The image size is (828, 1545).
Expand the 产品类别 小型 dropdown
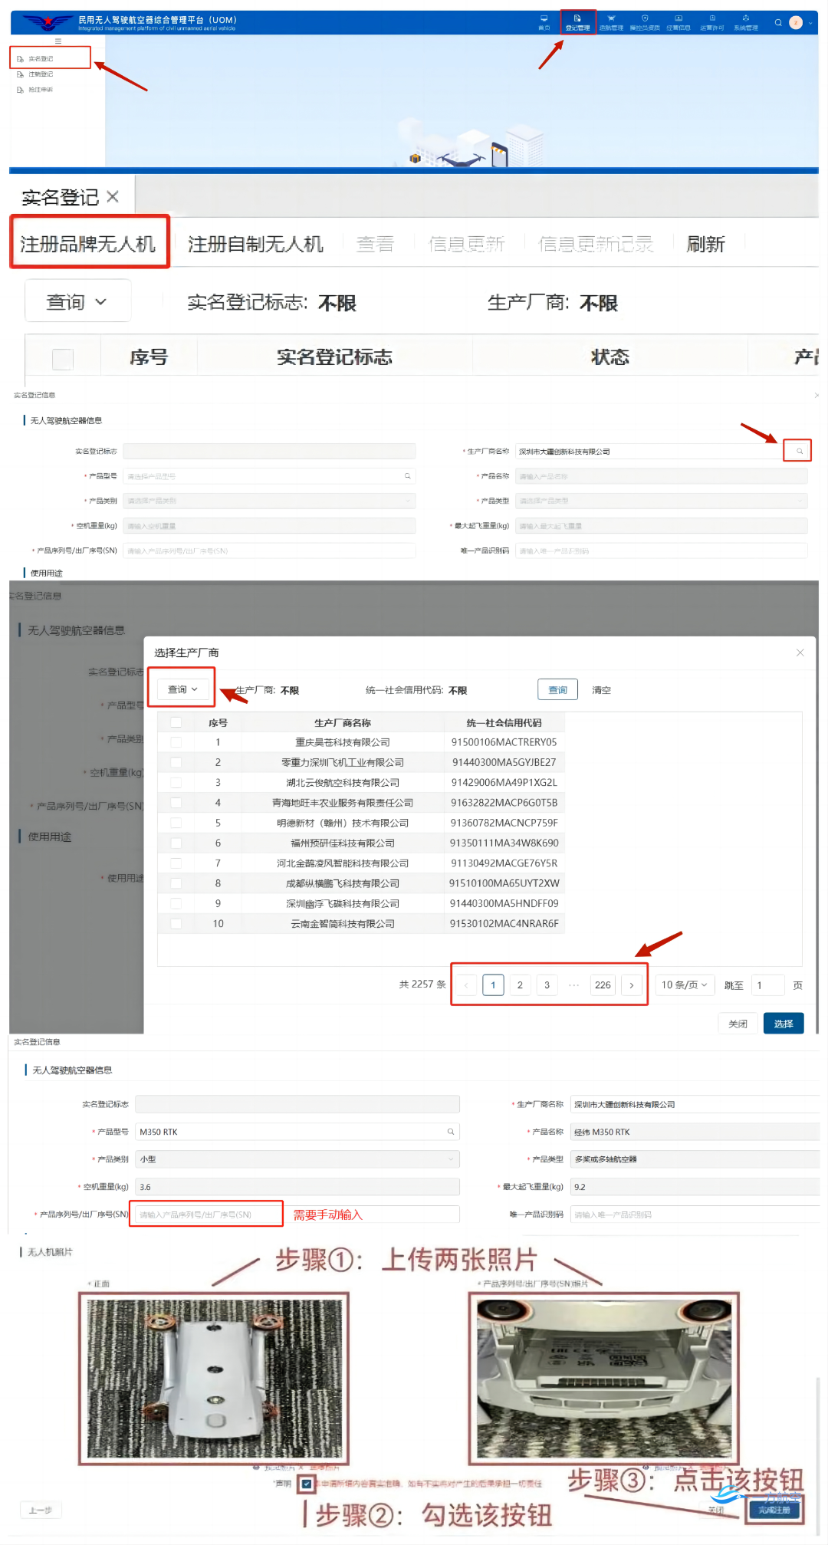point(297,1159)
